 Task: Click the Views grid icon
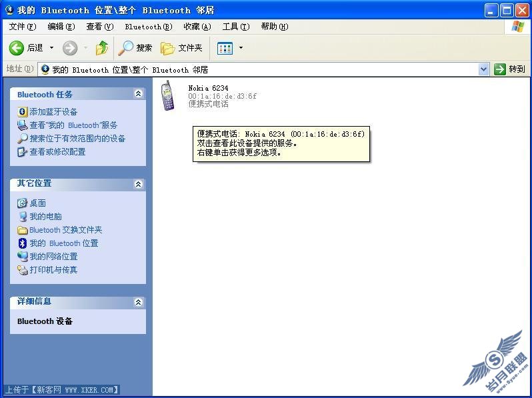pyautogui.click(x=225, y=48)
